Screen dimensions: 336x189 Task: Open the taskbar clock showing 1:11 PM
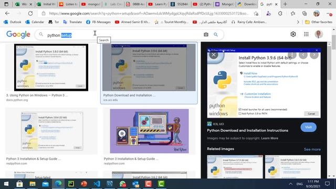(313, 184)
